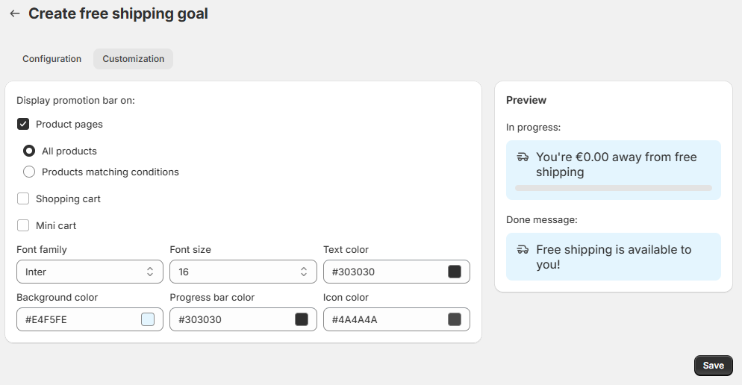742x385 pixels.
Task: Click the Background color hex field
Action: click(75, 320)
